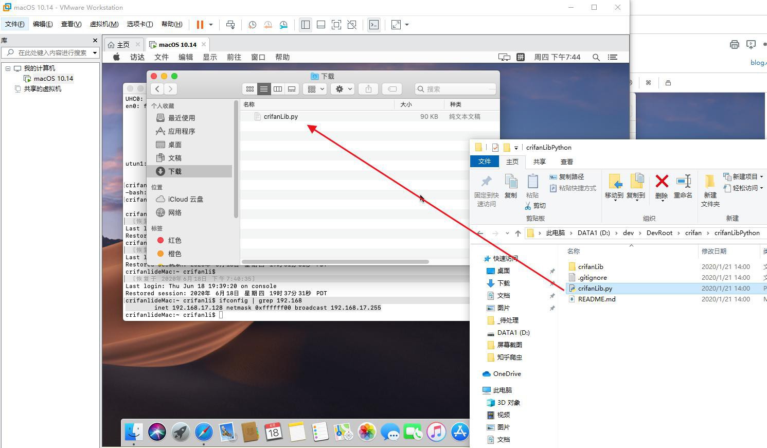The image size is (767, 448).
Task: Click the Finder 搜索 search field
Action: click(x=455, y=89)
